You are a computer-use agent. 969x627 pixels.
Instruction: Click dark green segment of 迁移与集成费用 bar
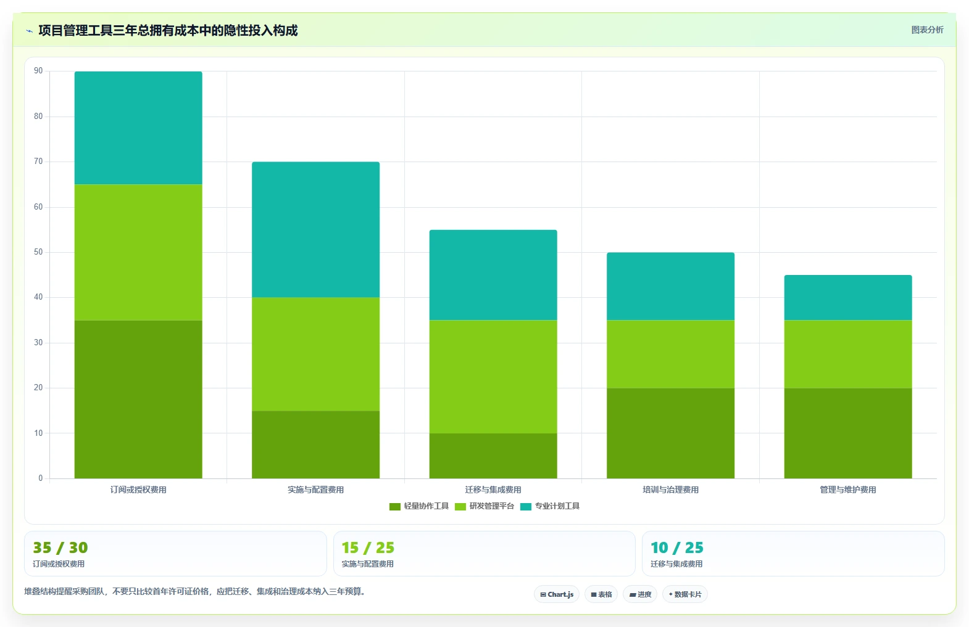point(493,456)
